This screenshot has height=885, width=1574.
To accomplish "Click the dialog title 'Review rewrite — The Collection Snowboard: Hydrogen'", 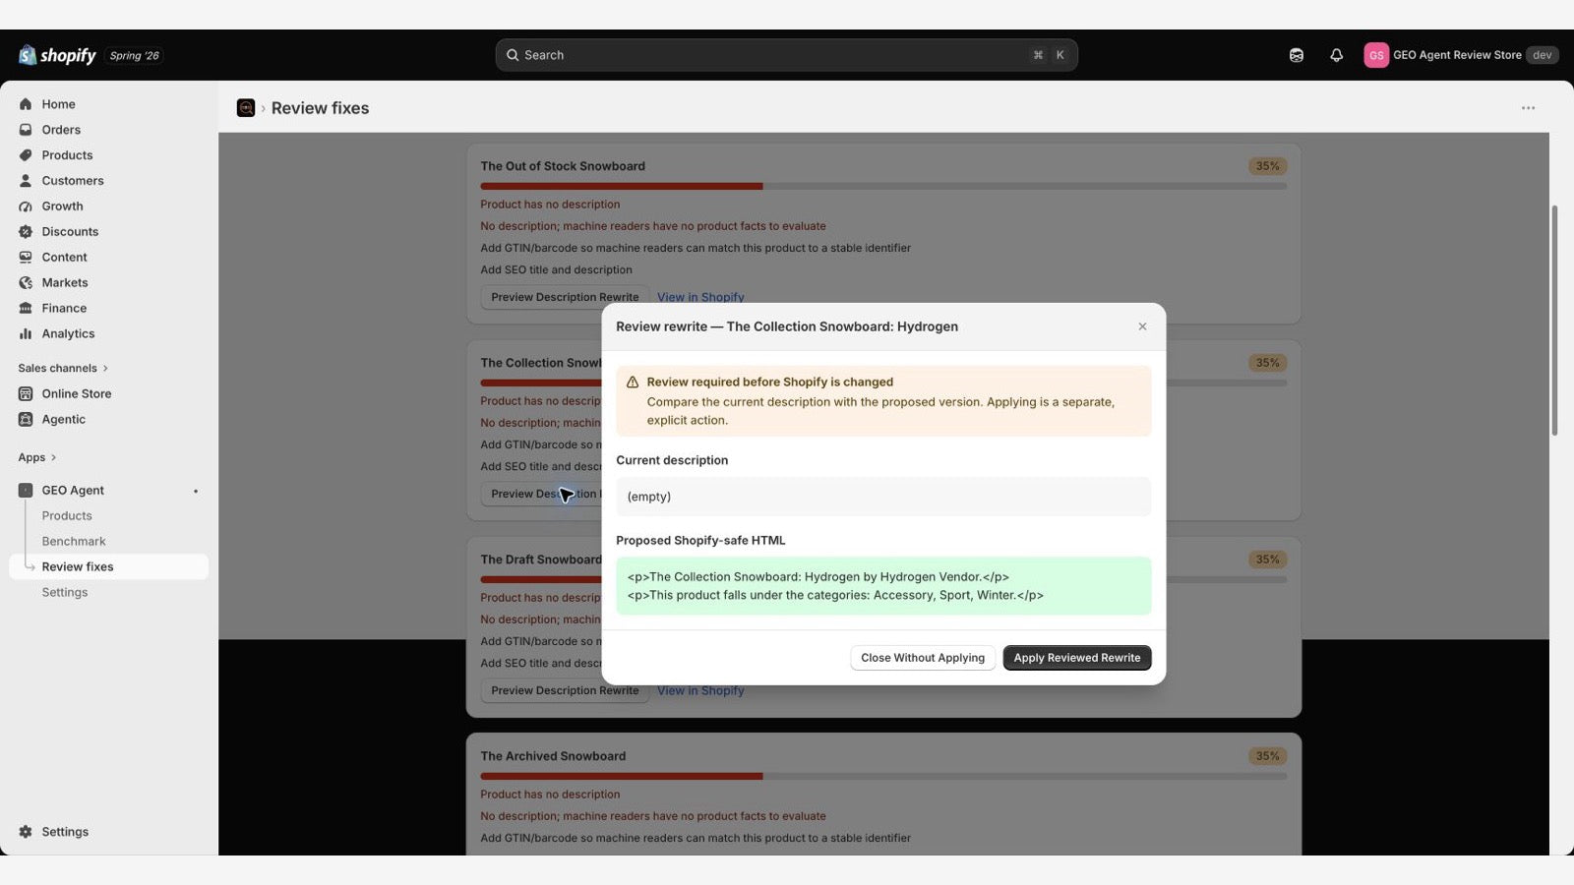I will [x=787, y=326].
